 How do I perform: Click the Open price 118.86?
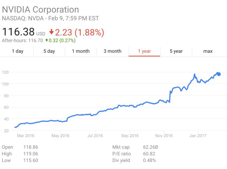point(31,147)
